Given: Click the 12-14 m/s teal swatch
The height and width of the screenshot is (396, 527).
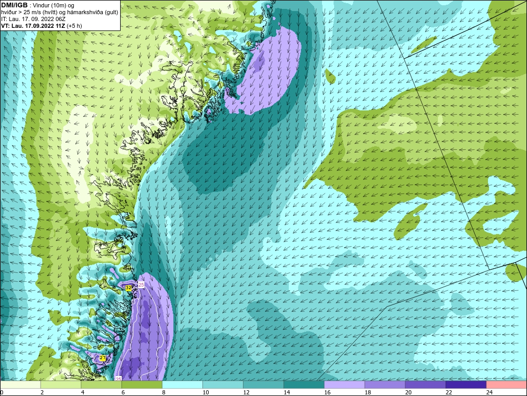Looking at the screenshot, I should [x=263, y=384].
